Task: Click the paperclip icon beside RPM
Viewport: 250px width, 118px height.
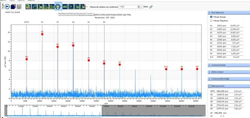Action: coord(151,7)
